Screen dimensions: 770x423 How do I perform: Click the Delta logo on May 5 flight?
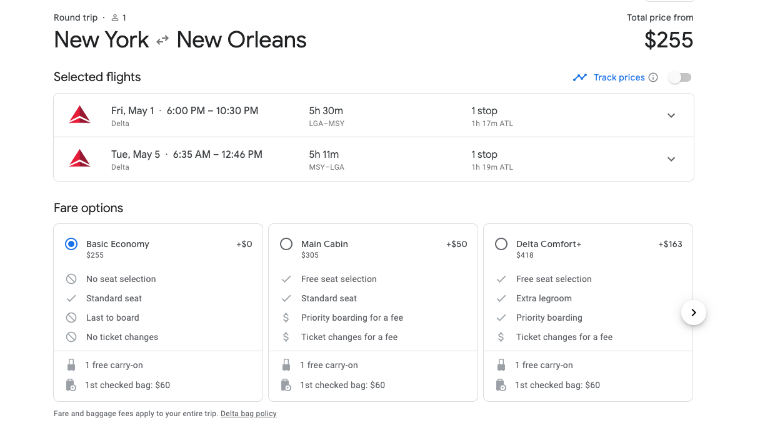pyautogui.click(x=79, y=159)
